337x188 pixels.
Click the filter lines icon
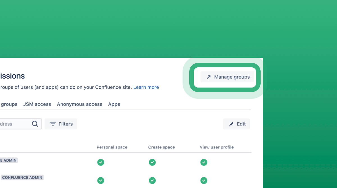pyautogui.click(x=53, y=124)
